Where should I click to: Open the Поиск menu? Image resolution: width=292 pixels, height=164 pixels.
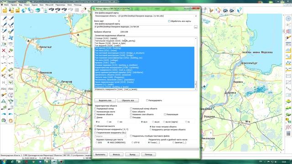[x=27, y=5]
